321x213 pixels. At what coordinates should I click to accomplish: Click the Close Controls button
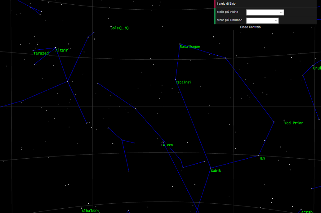coord(250,27)
